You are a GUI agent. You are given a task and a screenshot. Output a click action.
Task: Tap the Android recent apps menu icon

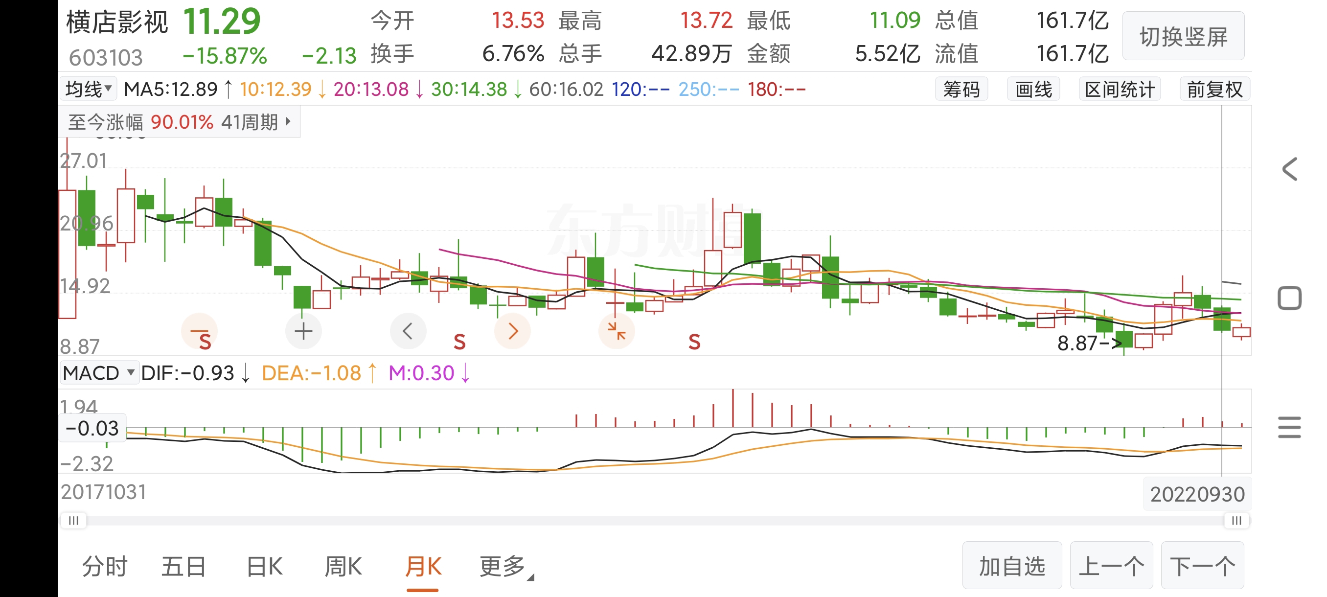[x=1289, y=427]
